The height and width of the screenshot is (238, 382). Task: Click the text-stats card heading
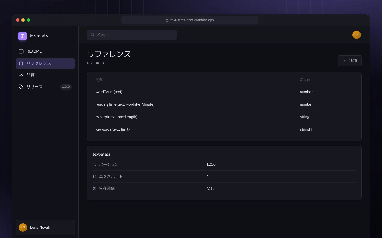pyautogui.click(x=101, y=154)
